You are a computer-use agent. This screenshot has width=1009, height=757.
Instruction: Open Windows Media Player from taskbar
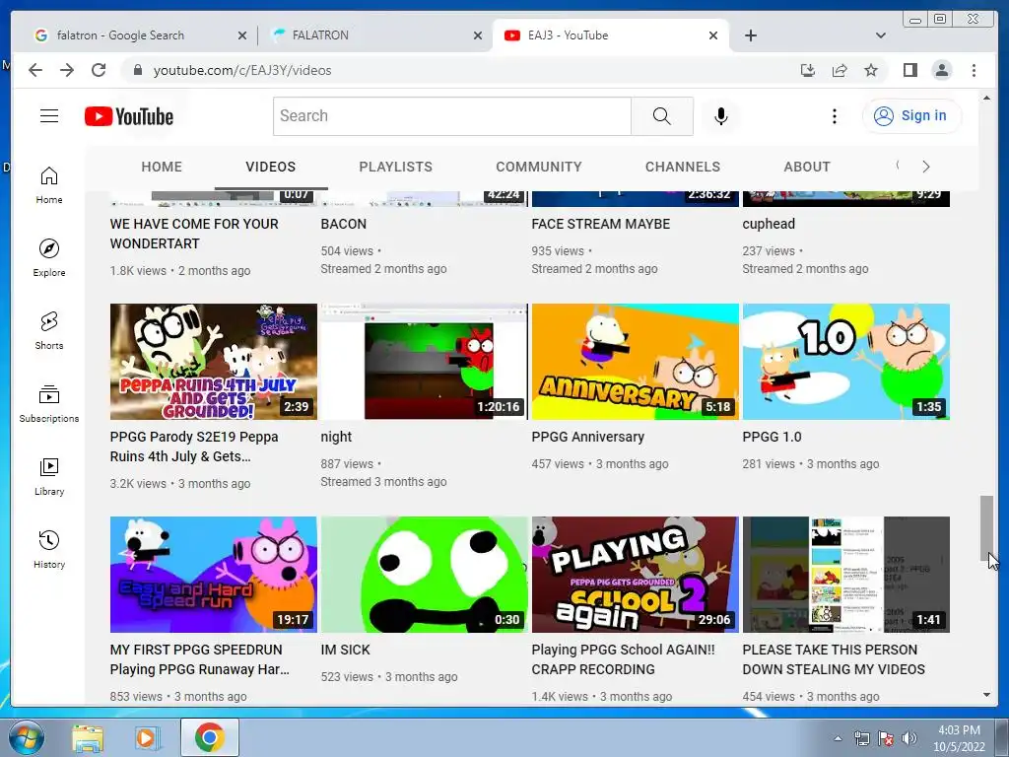coord(148,737)
